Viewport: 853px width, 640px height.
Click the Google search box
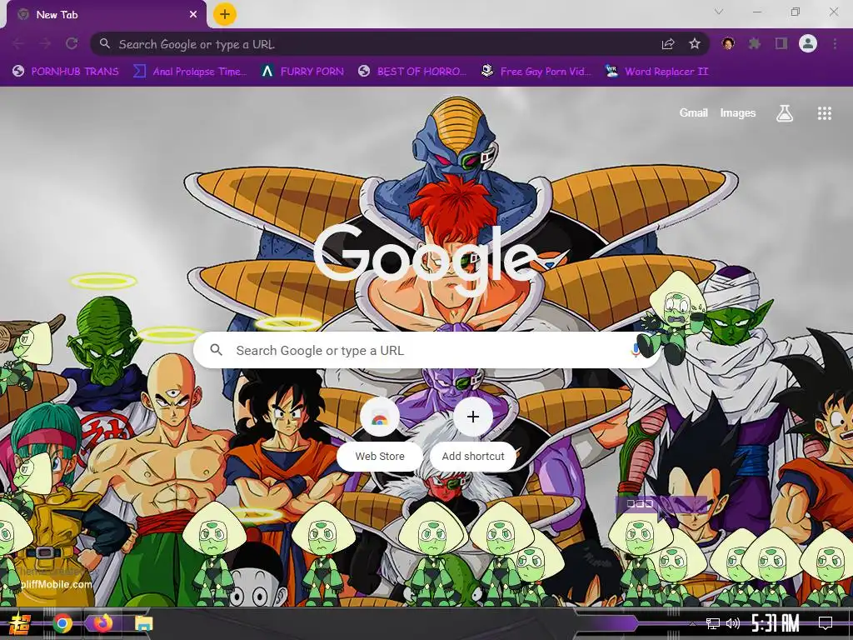pos(427,350)
